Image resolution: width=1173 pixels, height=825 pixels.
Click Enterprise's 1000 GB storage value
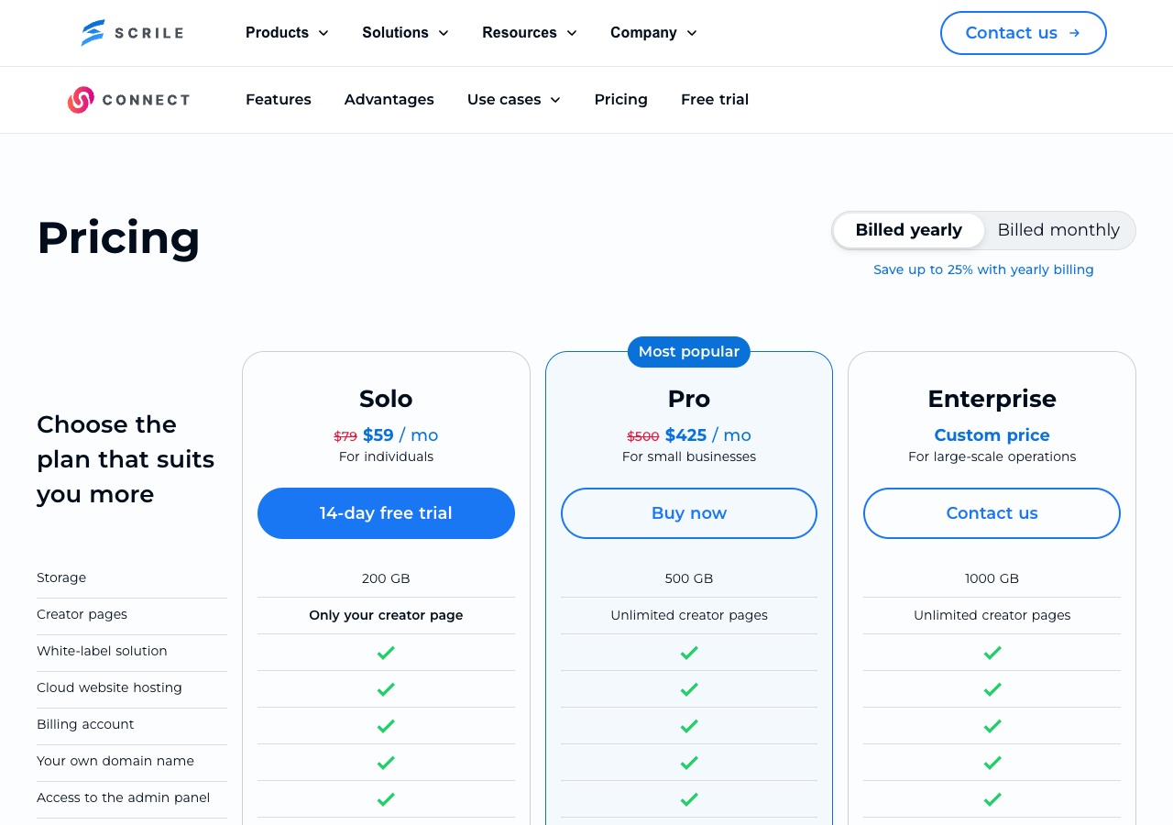point(992,578)
